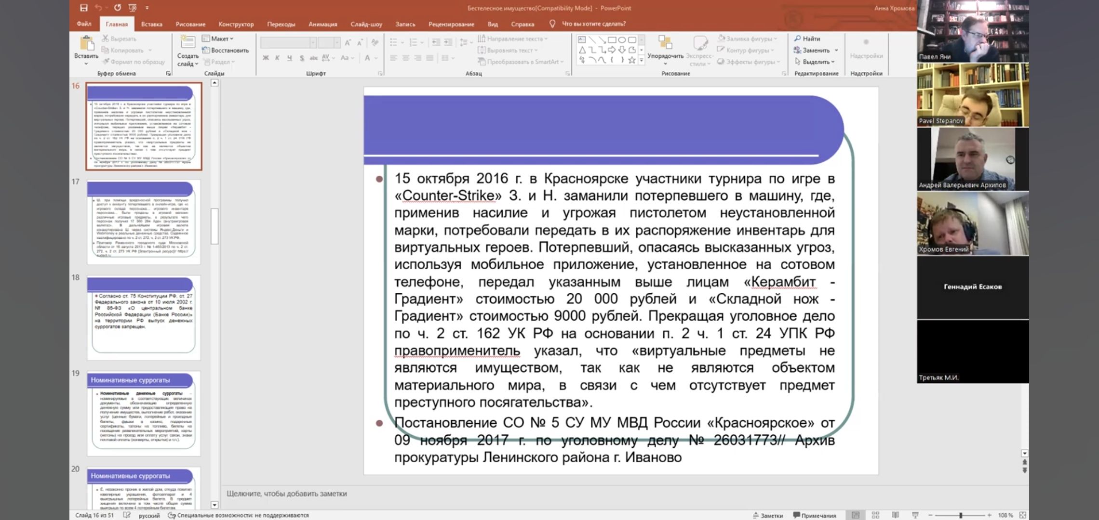Switch to the Insert (Вставка) tab
Image resolution: width=1099 pixels, height=520 pixels.
pos(152,24)
